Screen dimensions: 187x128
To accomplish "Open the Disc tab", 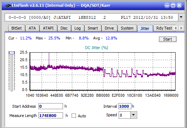I will click(64, 28).
